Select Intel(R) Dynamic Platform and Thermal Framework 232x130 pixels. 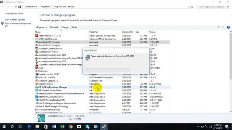(102, 94)
